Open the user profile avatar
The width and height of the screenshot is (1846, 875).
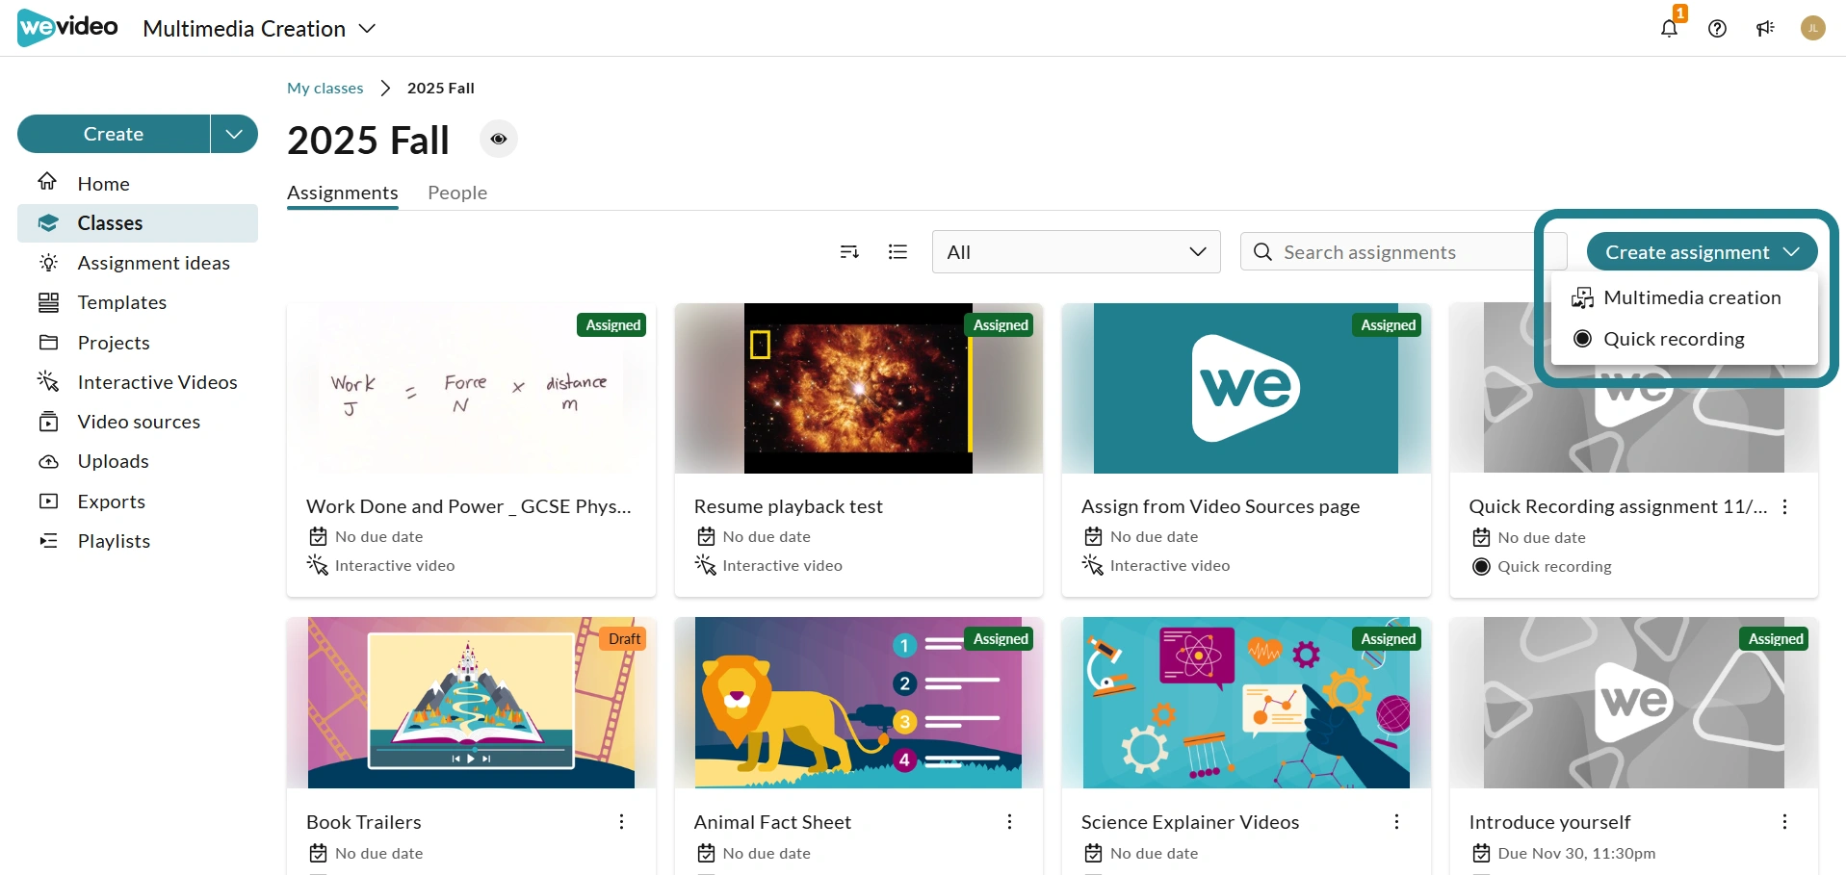[x=1813, y=28]
